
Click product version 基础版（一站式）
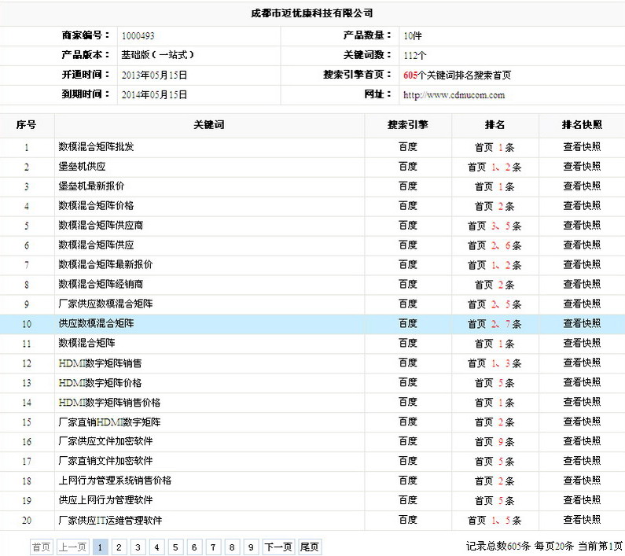157,54
